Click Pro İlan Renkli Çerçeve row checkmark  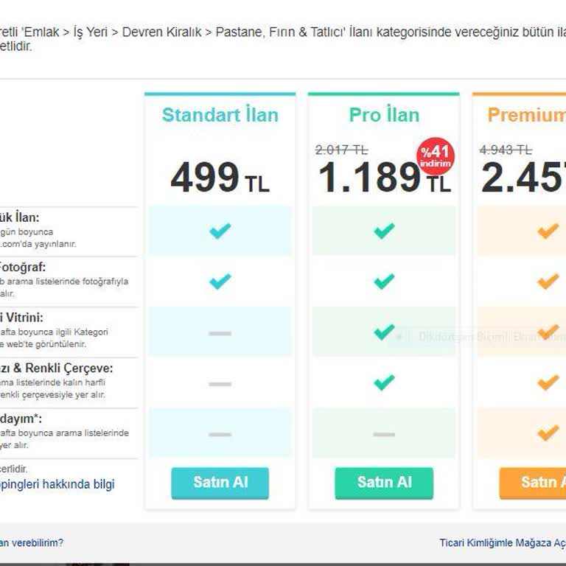[384, 382]
